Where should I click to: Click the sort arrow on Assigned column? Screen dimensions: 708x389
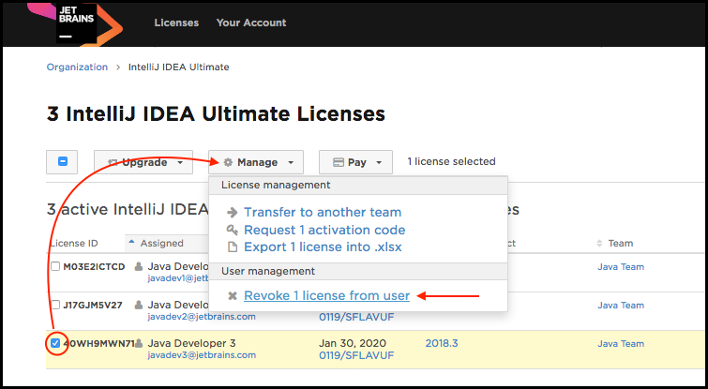click(x=131, y=244)
